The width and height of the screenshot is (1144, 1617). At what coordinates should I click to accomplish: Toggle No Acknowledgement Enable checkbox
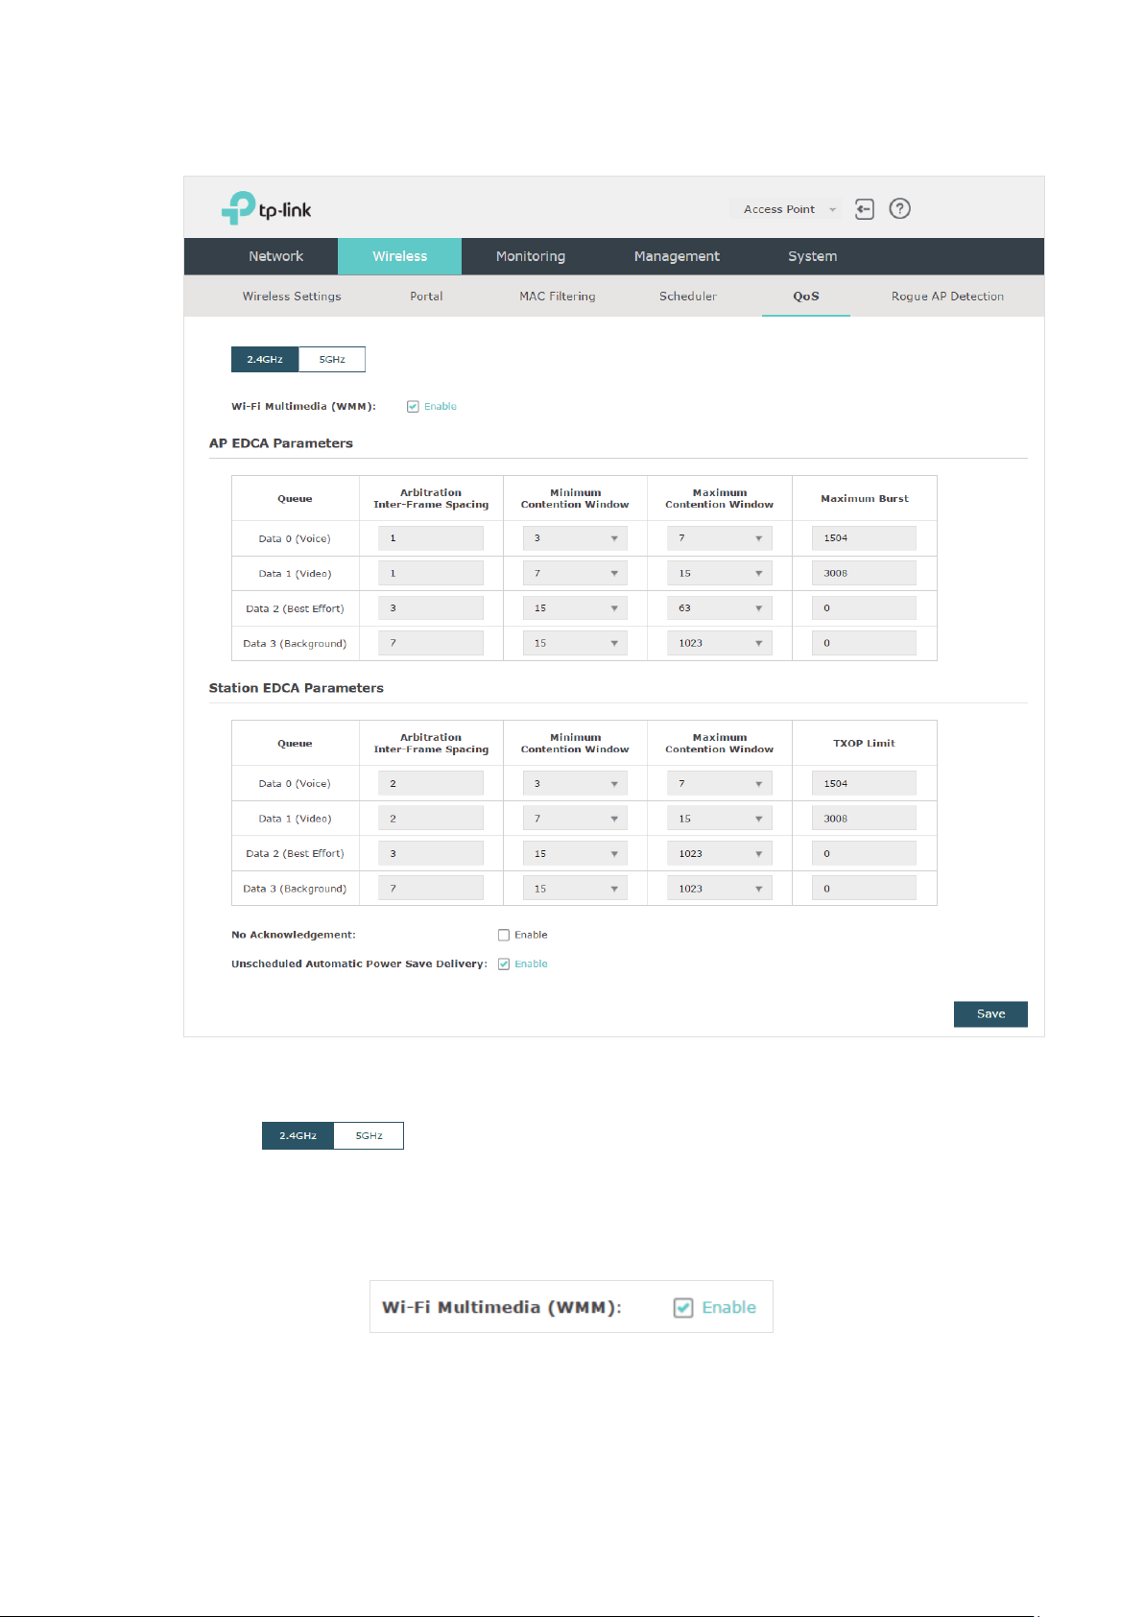click(x=504, y=935)
